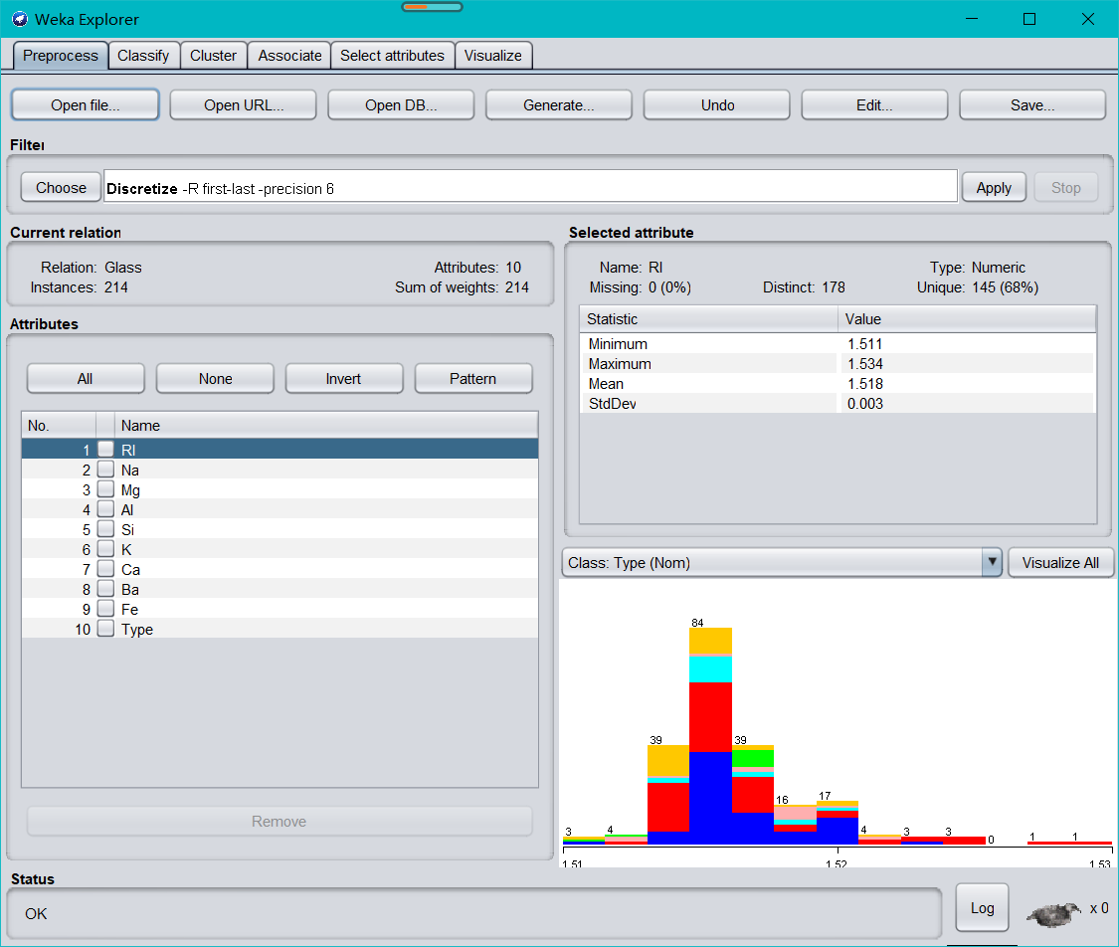Toggle the checkbox for attribute Fe
Screen dimensions: 1119x947
click(x=105, y=610)
